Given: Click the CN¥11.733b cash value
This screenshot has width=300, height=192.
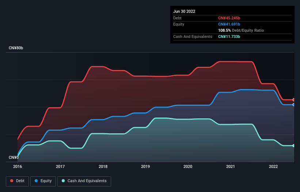Looking at the screenshot, I should [229, 37].
